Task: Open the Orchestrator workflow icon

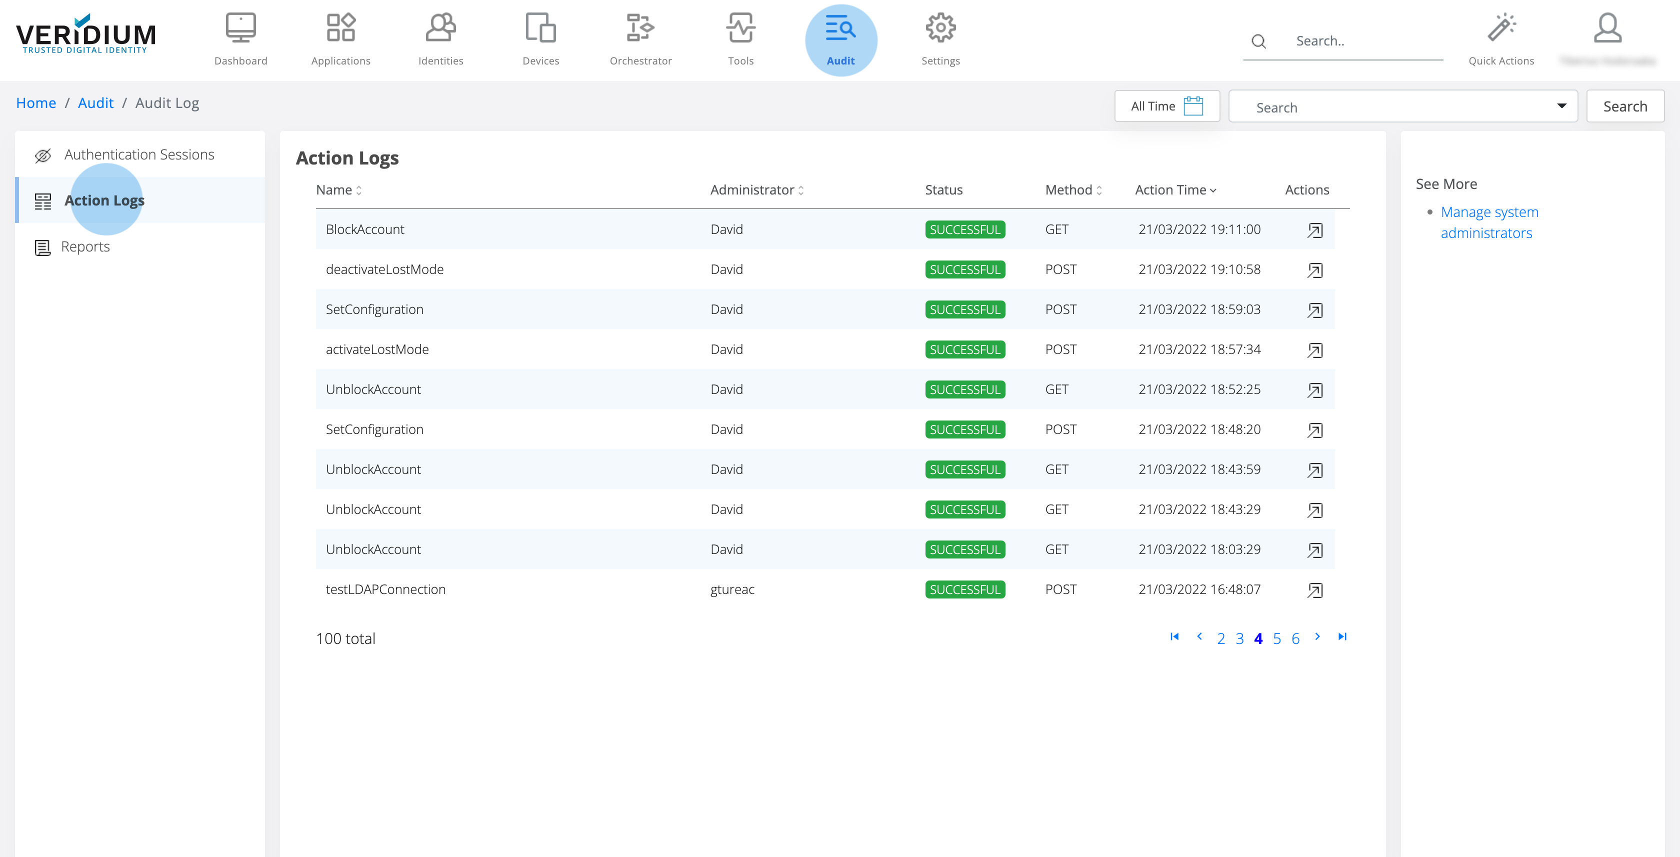Action: [640, 28]
